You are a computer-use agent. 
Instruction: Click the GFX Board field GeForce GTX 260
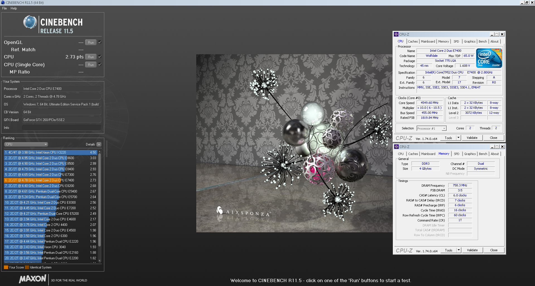pos(61,120)
